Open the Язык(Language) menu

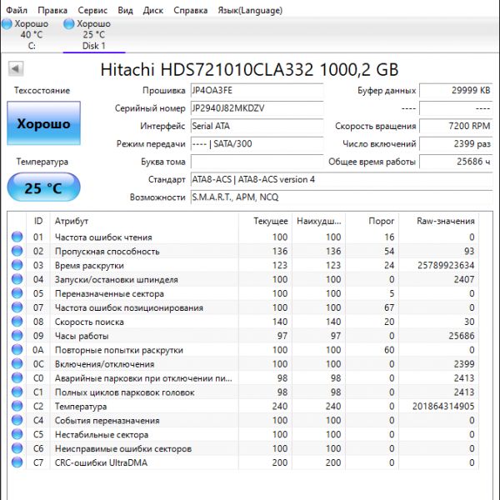tap(250, 10)
